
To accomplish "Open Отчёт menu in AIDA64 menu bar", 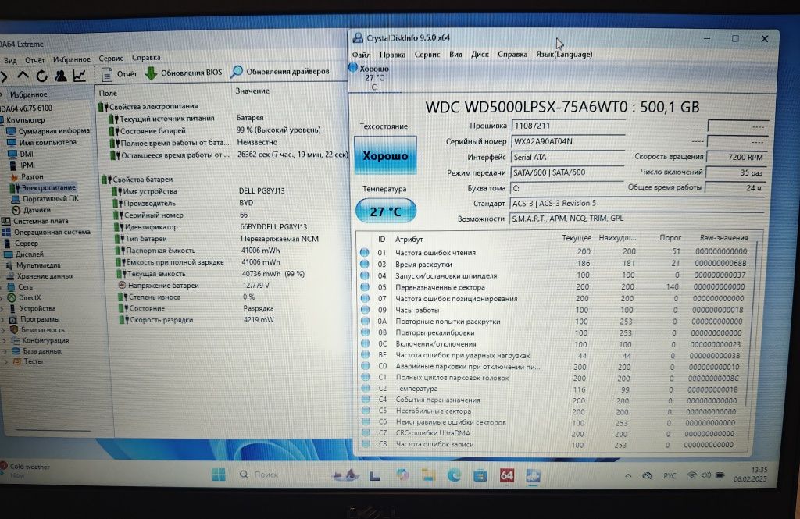I will click(34, 59).
